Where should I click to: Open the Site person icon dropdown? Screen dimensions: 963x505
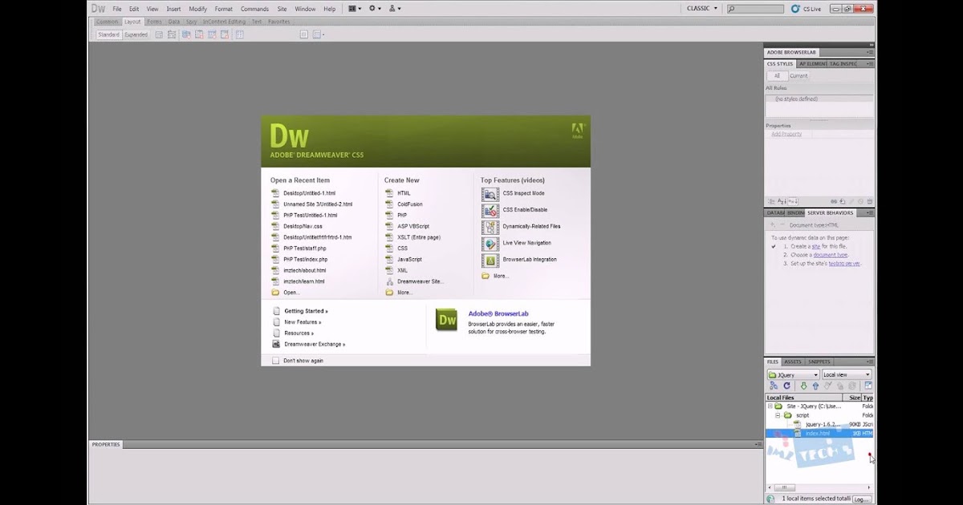(395, 8)
